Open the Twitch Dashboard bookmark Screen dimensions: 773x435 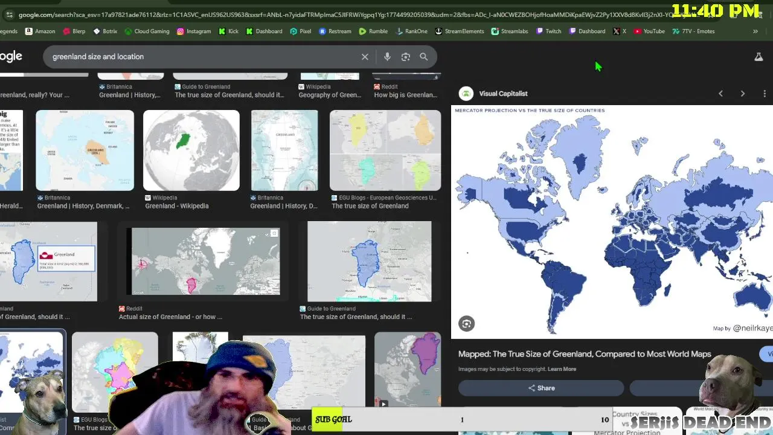587,31
